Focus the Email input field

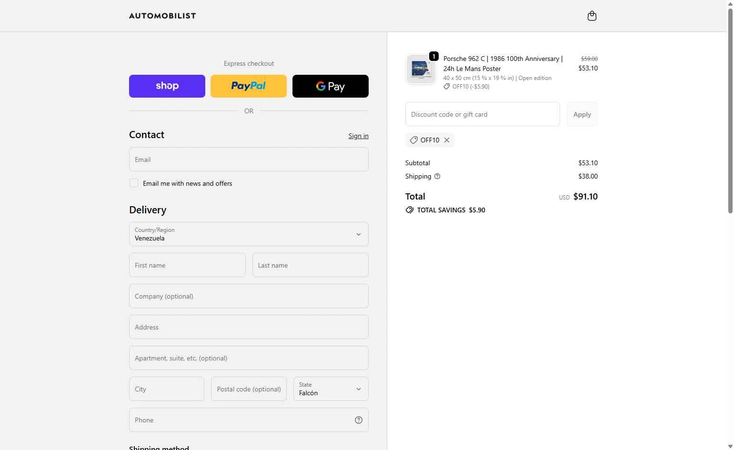[x=249, y=160]
